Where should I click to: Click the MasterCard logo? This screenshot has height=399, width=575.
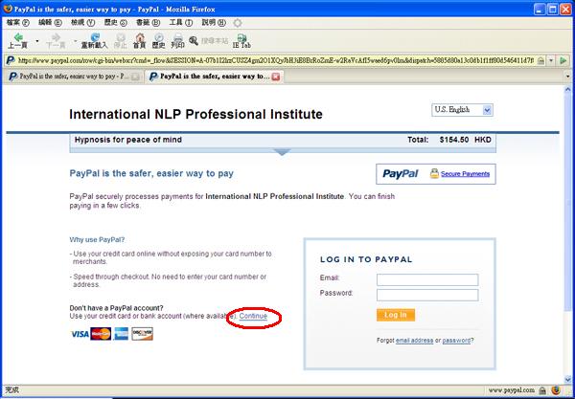[101, 334]
